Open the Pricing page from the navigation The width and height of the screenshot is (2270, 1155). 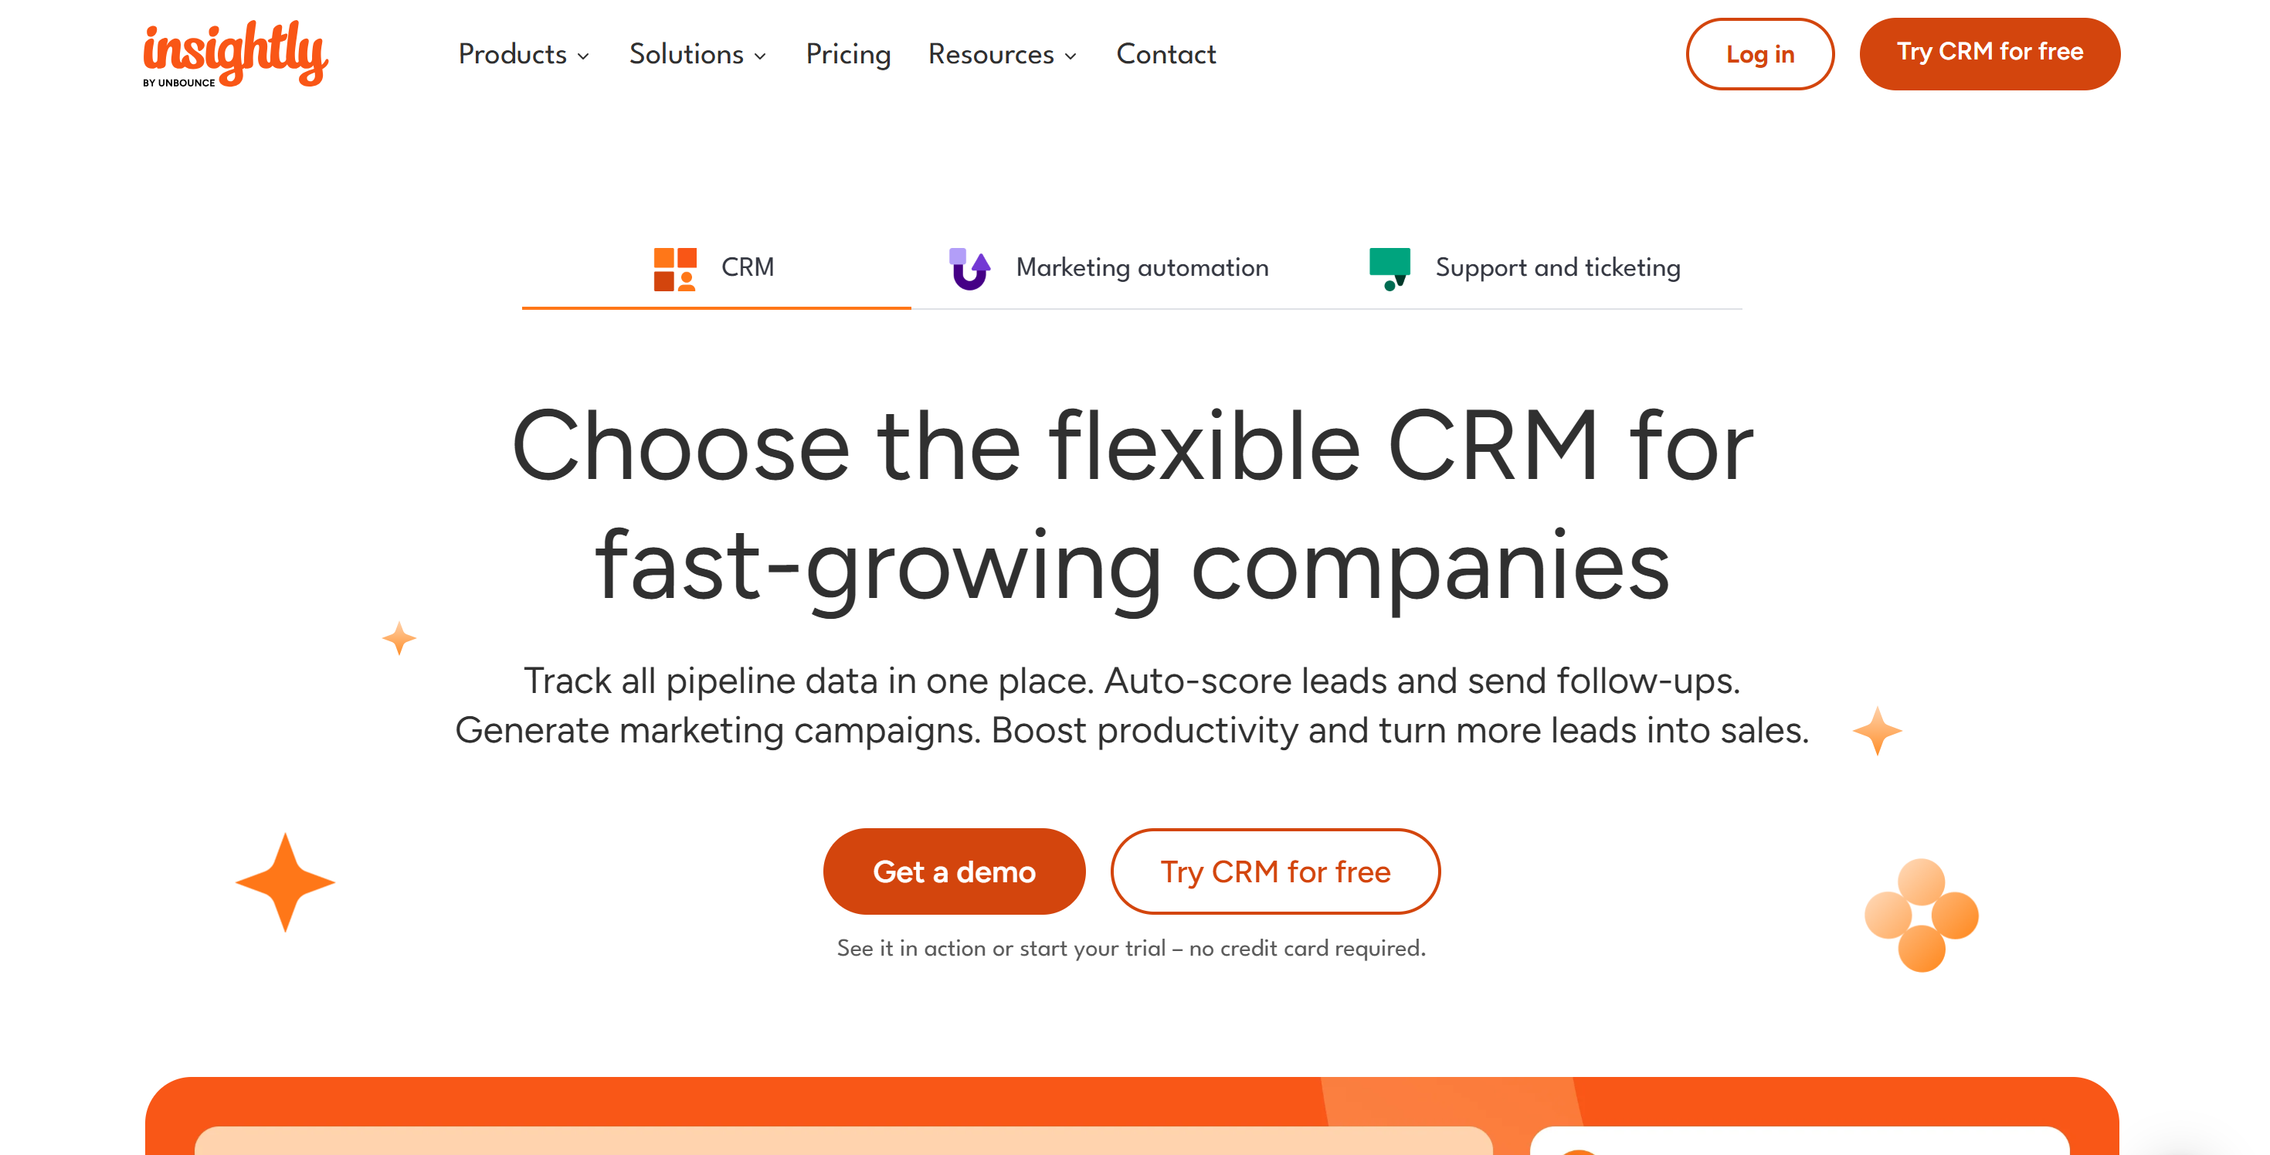coord(848,54)
